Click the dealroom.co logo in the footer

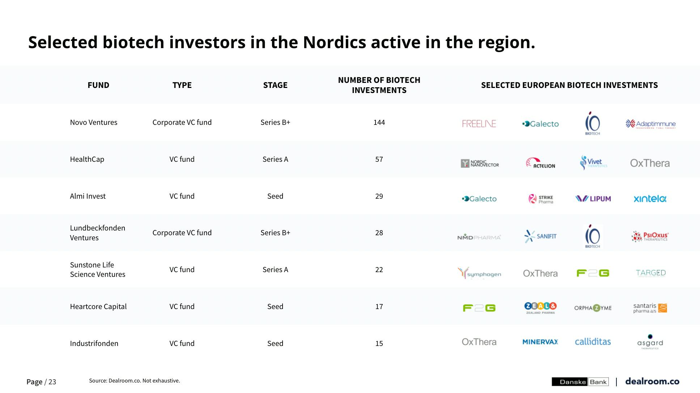(x=652, y=381)
